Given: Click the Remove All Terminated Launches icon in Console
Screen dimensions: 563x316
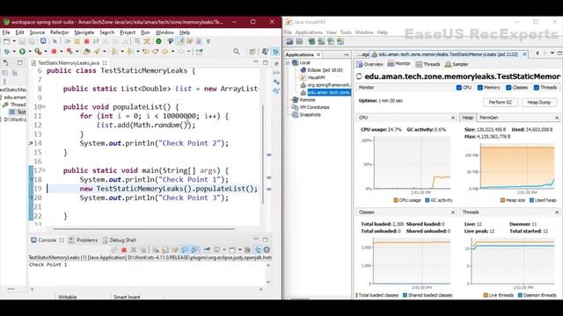Looking at the screenshot, I should (x=143, y=249).
